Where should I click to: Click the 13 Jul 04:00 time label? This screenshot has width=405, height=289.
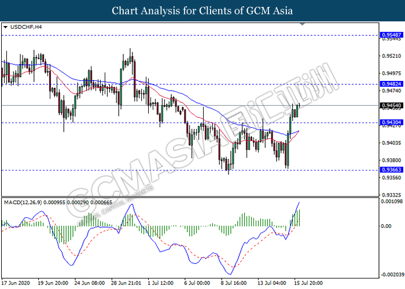tap(272, 283)
